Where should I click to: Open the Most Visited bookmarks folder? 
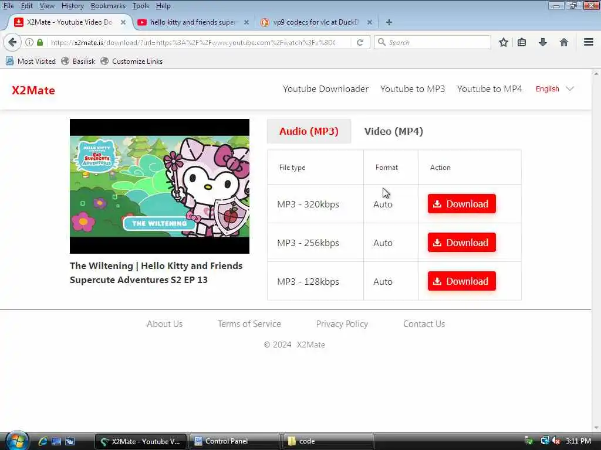[31, 61]
